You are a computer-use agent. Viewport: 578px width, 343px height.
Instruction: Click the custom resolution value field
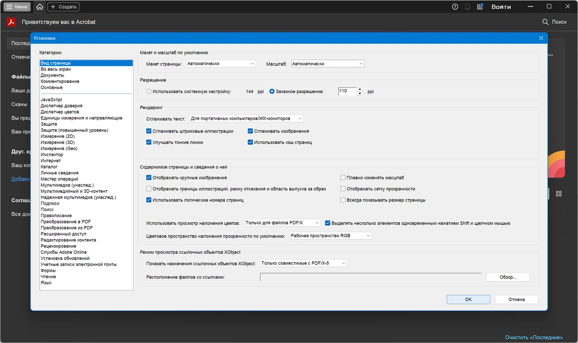pos(347,91)
